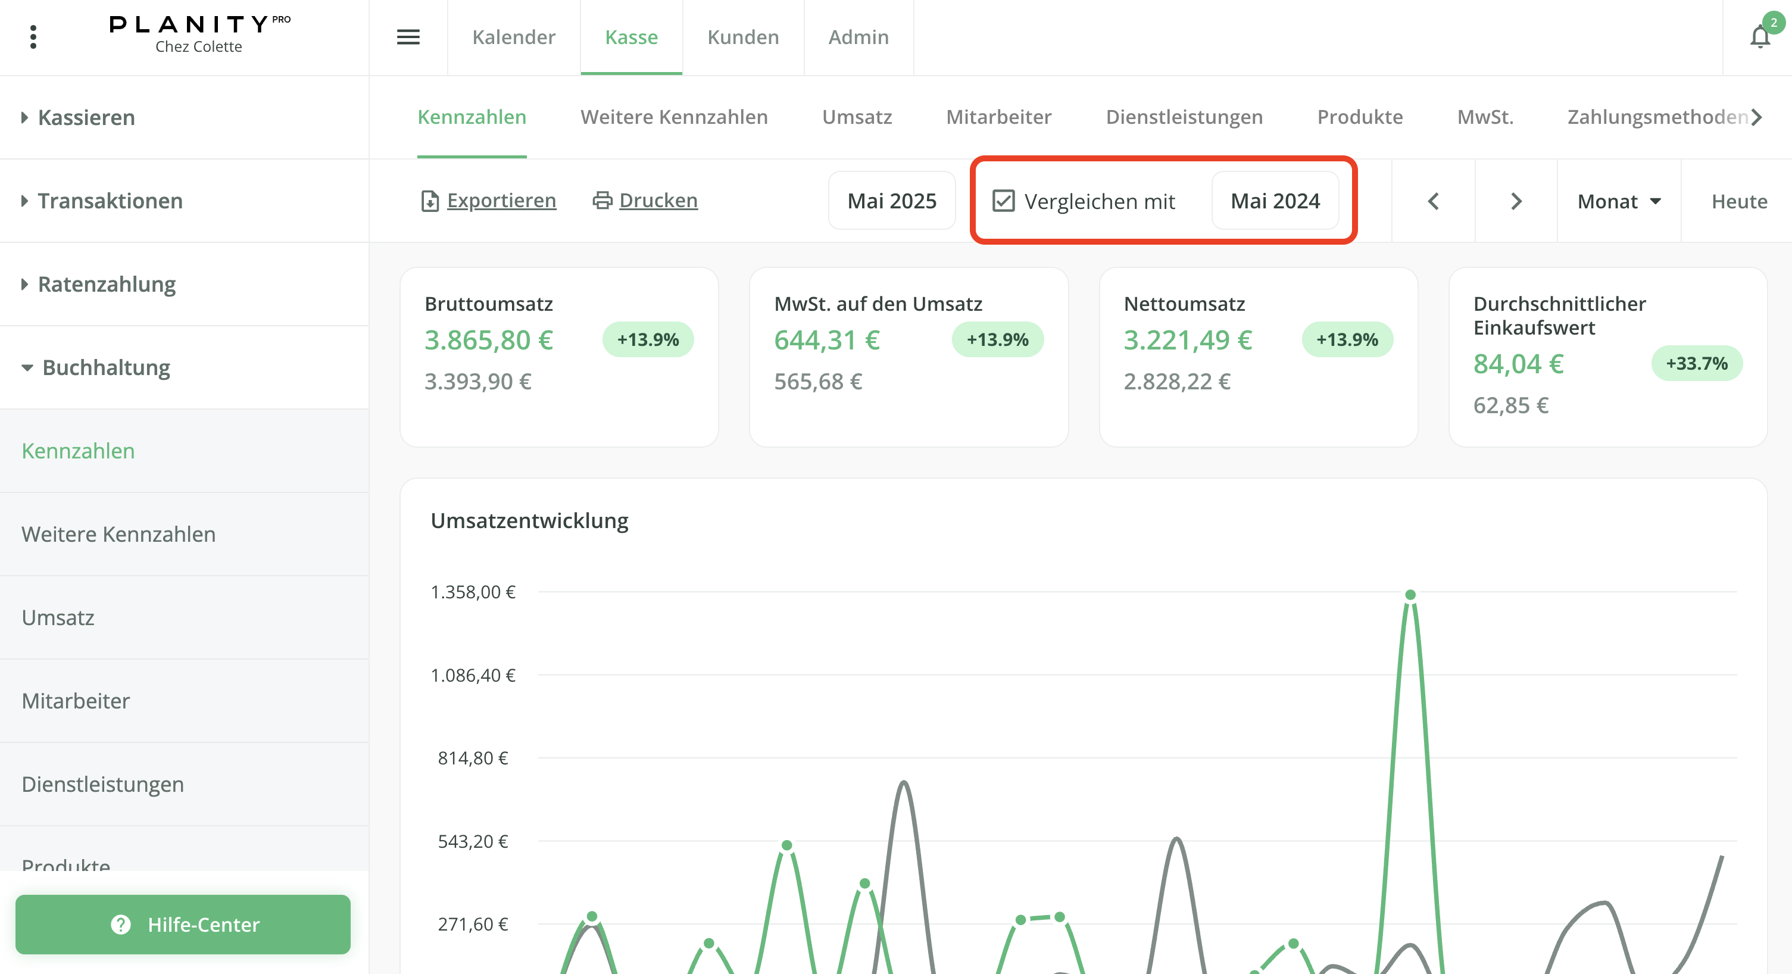
Task: Click the 1.086,40 € axis label
Action: click(473, 675)
